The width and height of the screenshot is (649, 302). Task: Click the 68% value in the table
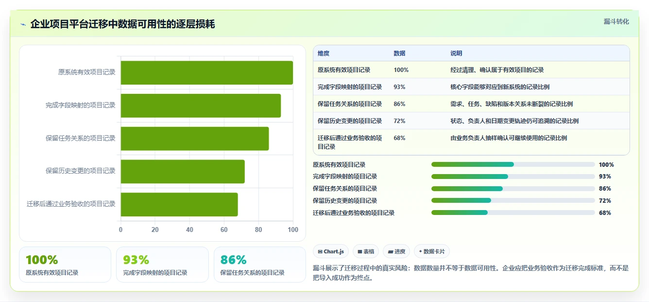[399, 138]
